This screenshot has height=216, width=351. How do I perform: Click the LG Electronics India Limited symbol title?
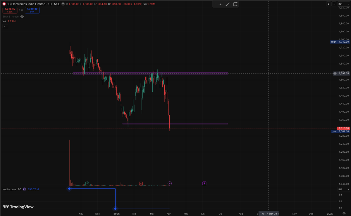coord(26,4)
